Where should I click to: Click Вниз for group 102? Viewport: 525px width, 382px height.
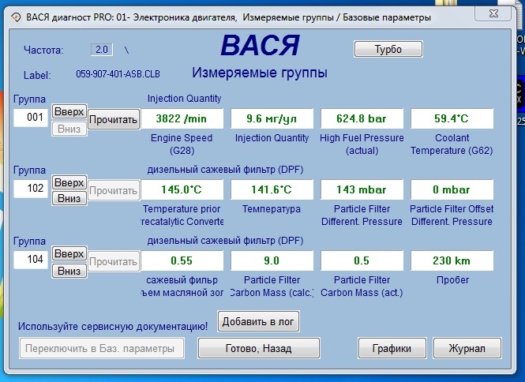point(69,198)
